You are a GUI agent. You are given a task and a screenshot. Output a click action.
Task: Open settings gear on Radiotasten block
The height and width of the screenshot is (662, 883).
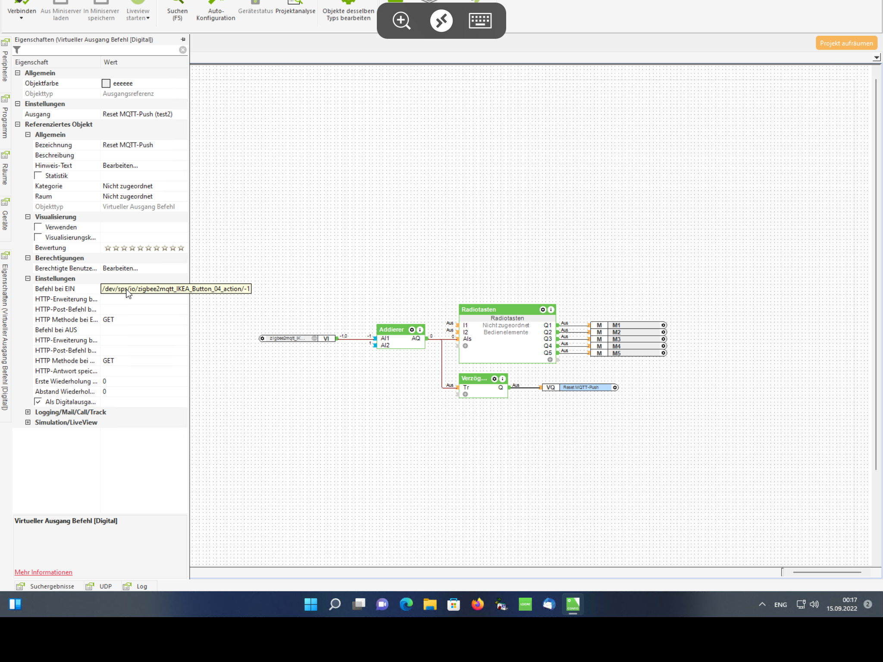click(543, 309)
